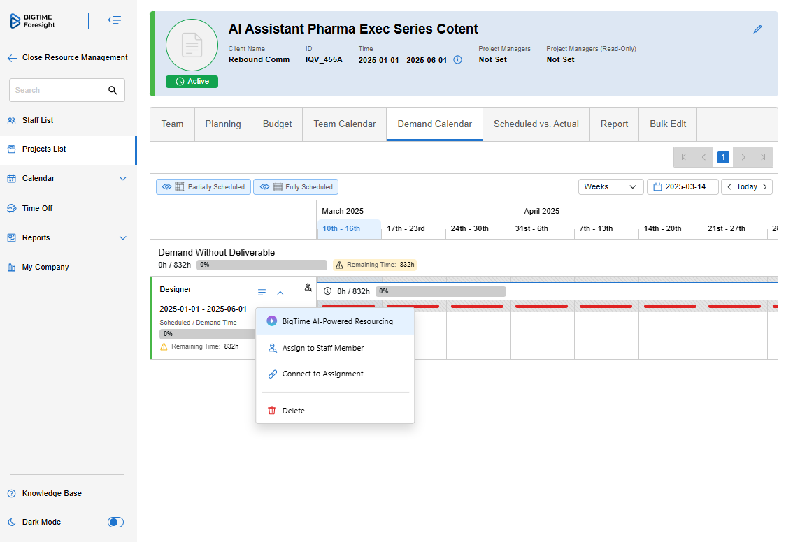The width and height of the screenshot is (786, 542).
Task: Collapse the Designer demand row chevron
Action: pos(280,293)
